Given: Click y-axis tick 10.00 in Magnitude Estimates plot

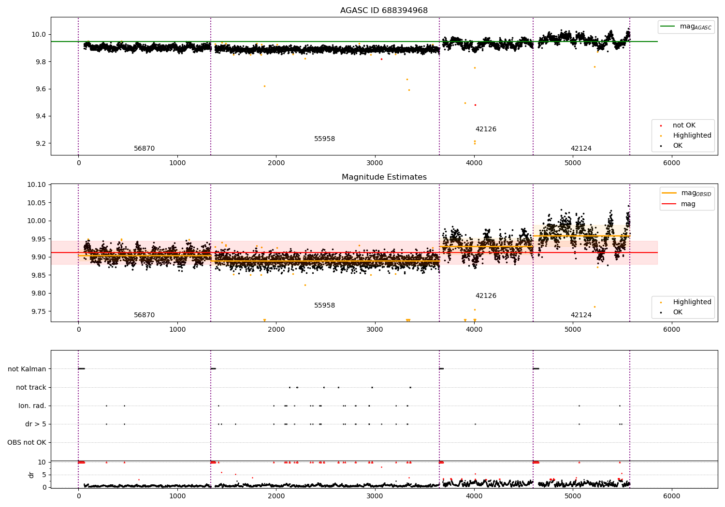Looking at the screenshot, I should click(x=37, y=221).
